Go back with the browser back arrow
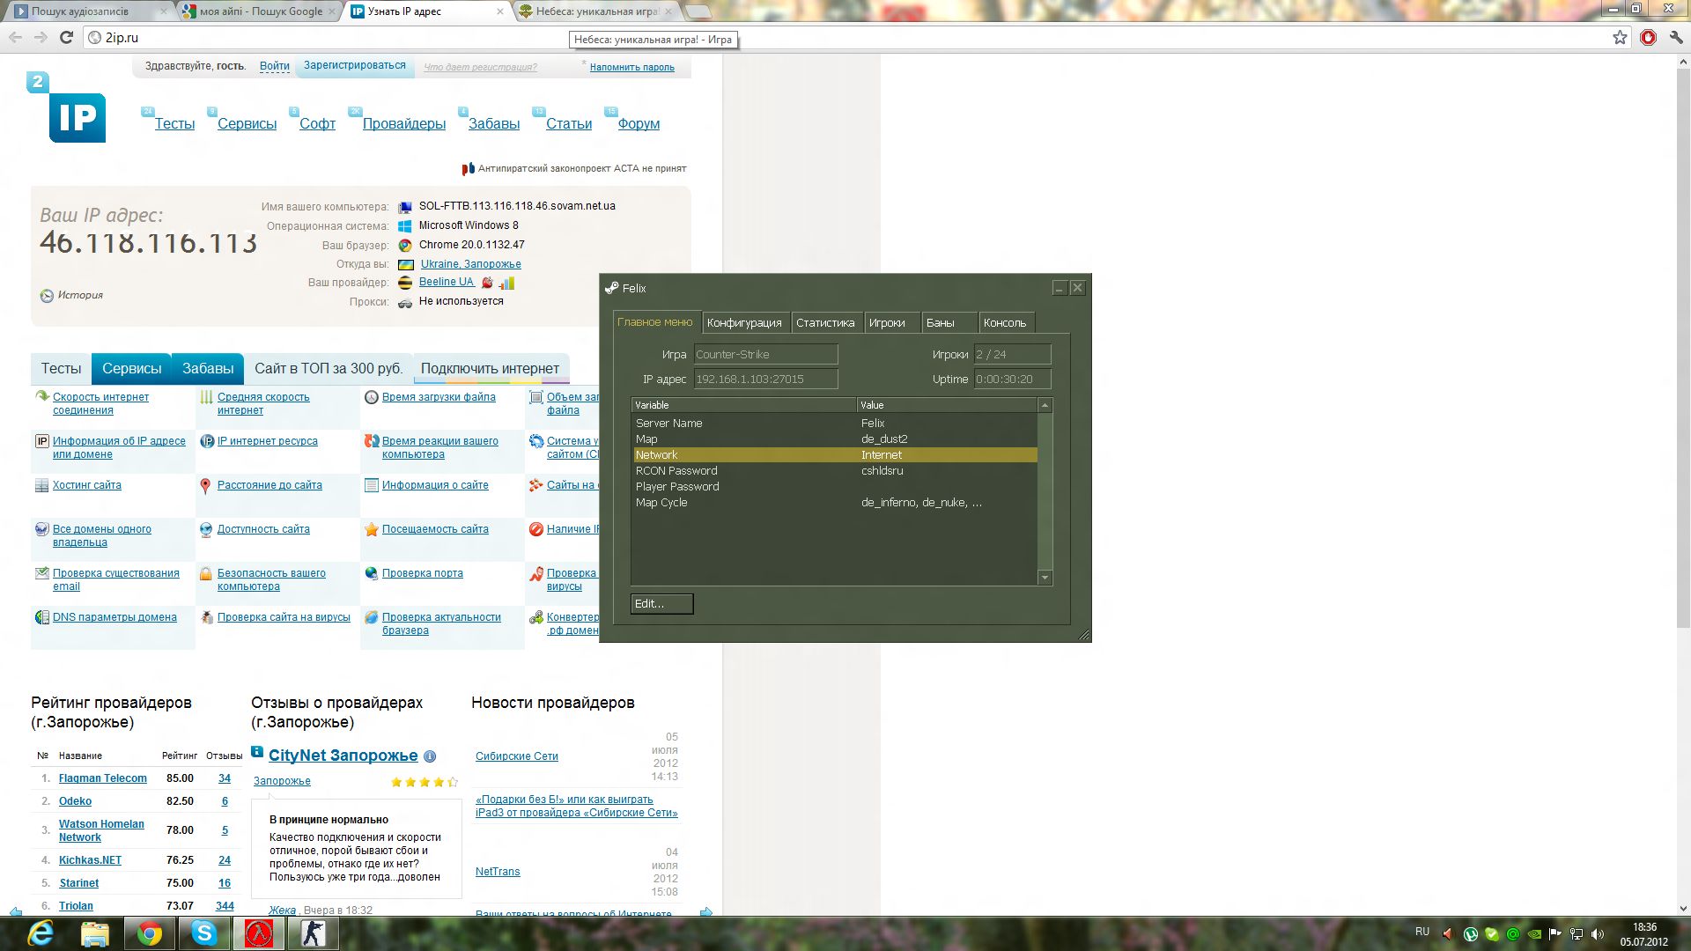Viewport: 1691px width, 951px height. click(15, 37)
